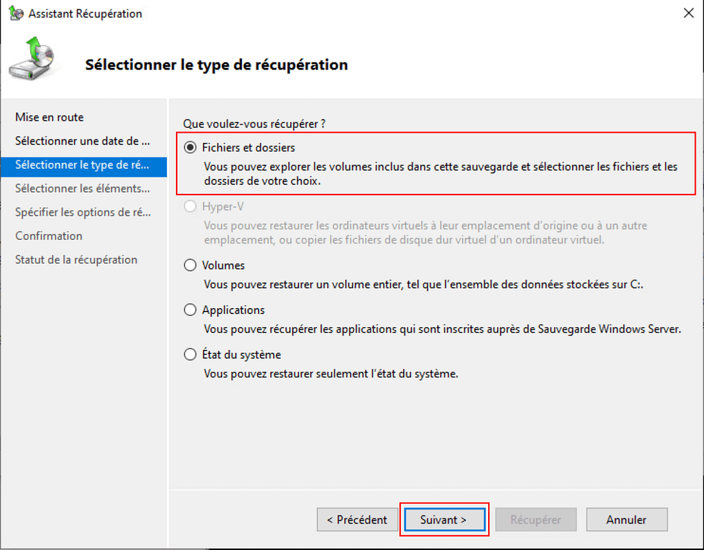Image resolution: width=704 pixels, height=550 pixels.
Task: Go to the Mise en route step
Action: (x=49, y=118)
